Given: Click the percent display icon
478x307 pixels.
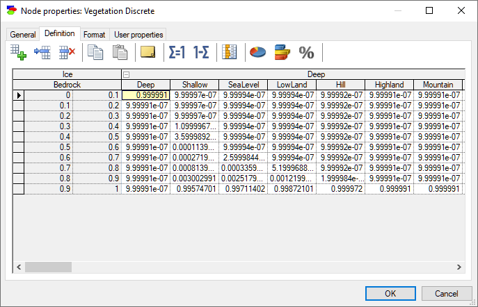Looking at the screenshot, I should tap(306, 53).
